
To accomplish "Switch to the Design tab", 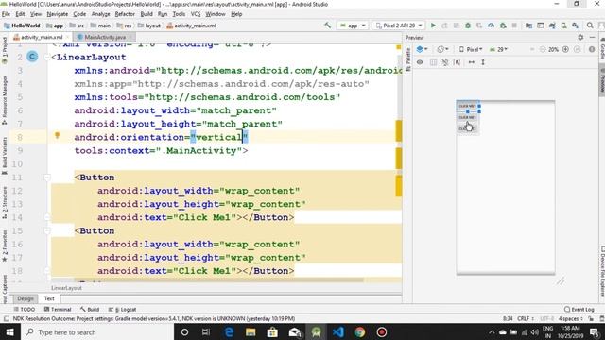I will click(26, 298).
